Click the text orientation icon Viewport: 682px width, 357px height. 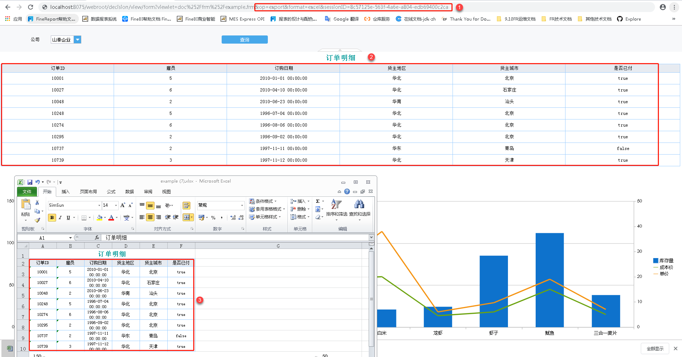pos(168,205)
